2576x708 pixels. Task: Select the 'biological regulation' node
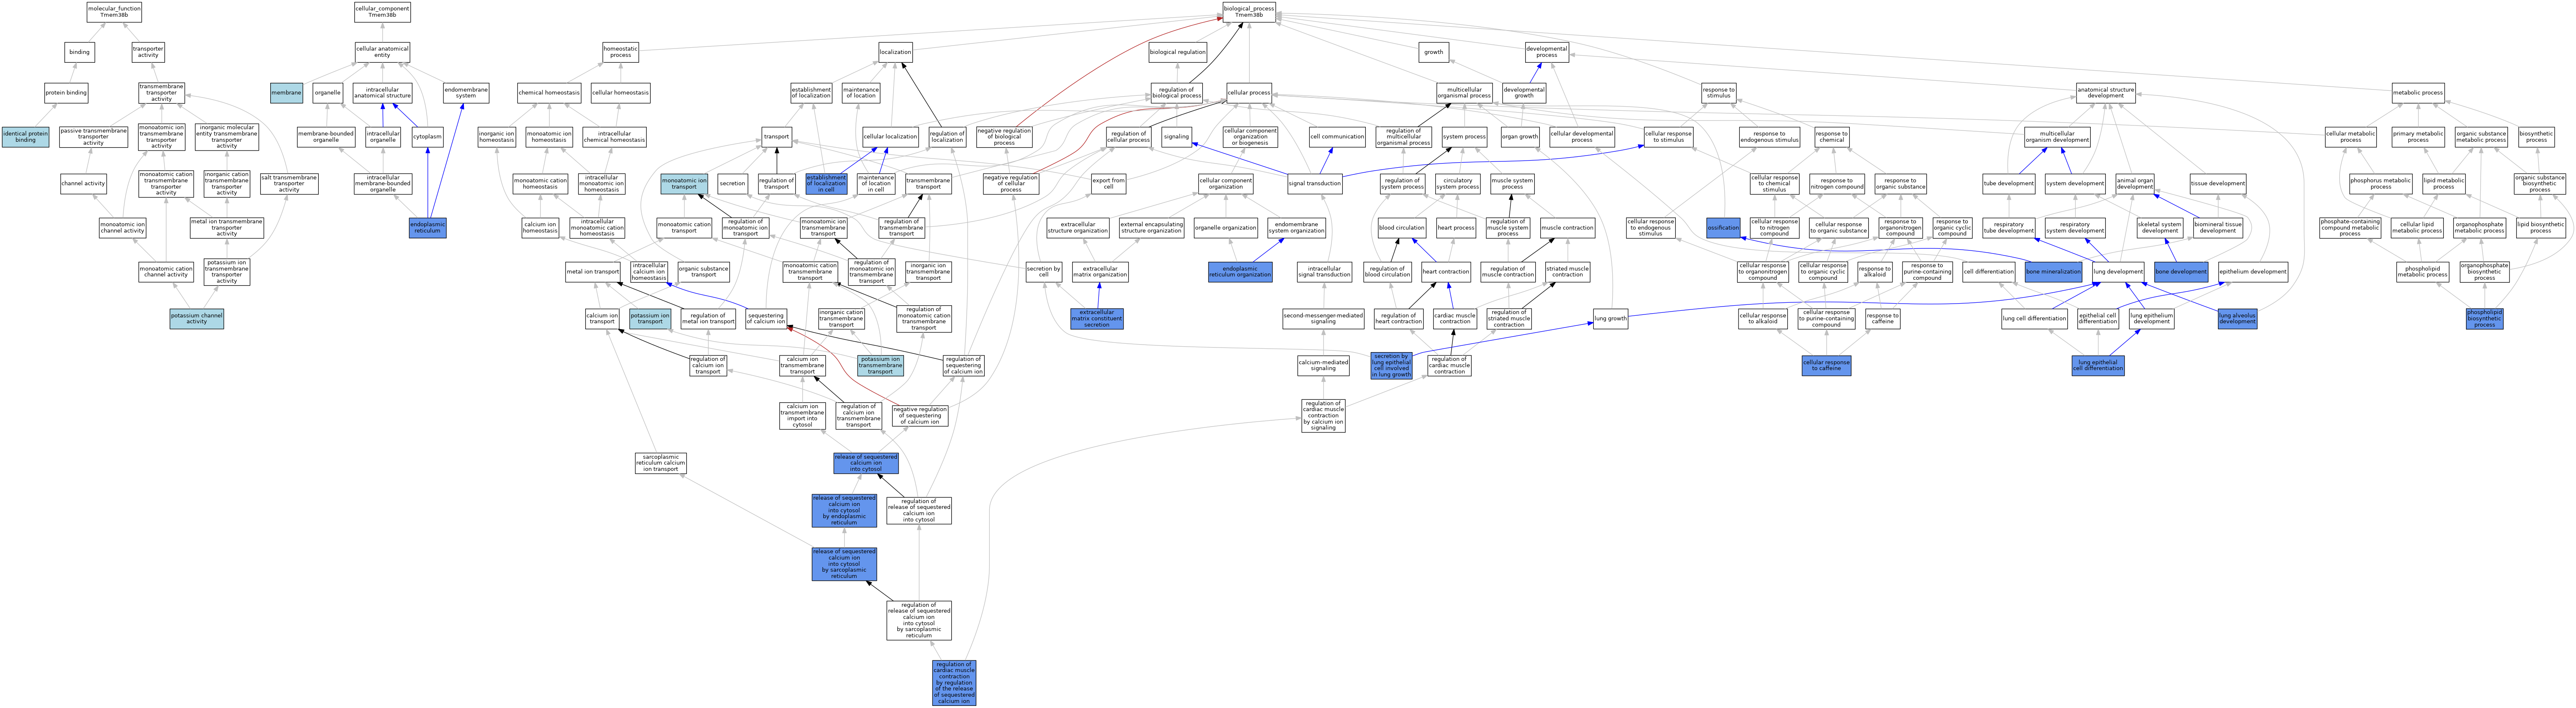tap(1177, 52)
